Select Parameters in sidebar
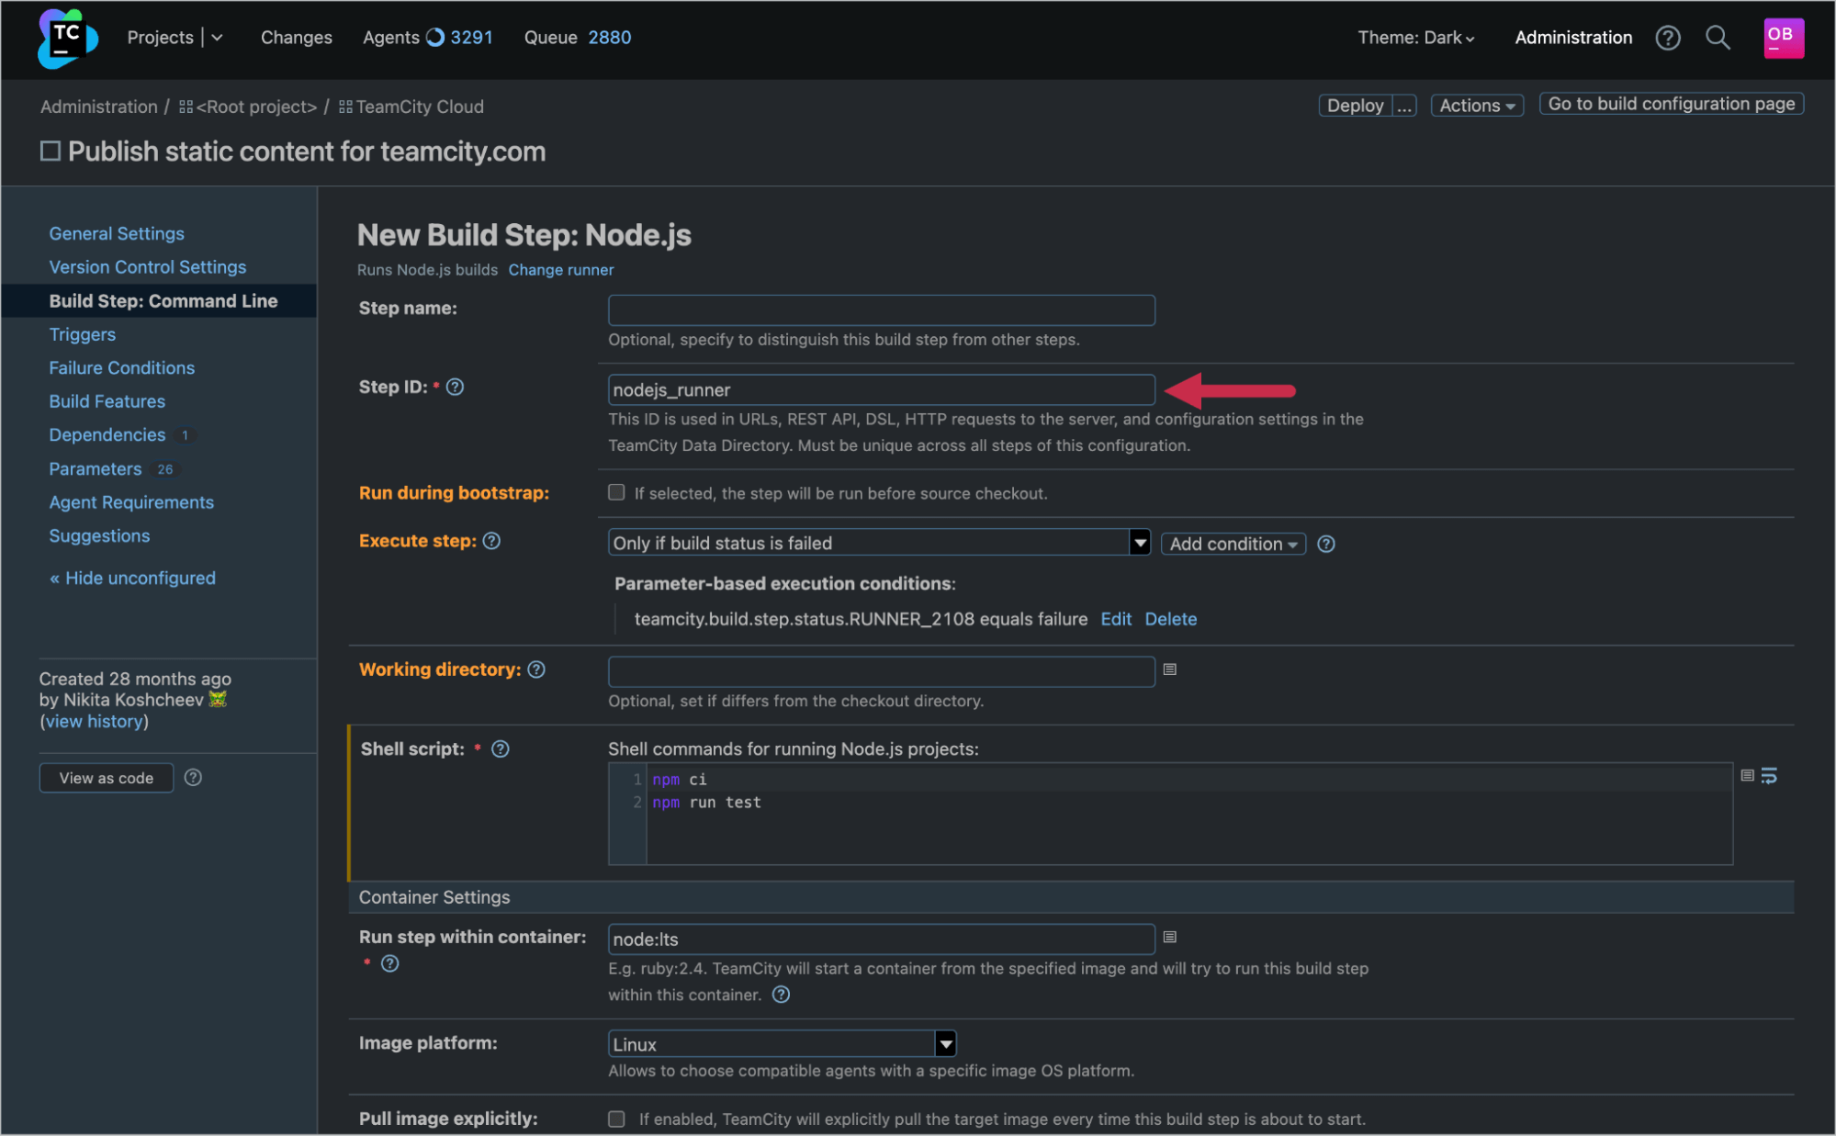The image size is (1836, 1136). coord(96,468)
